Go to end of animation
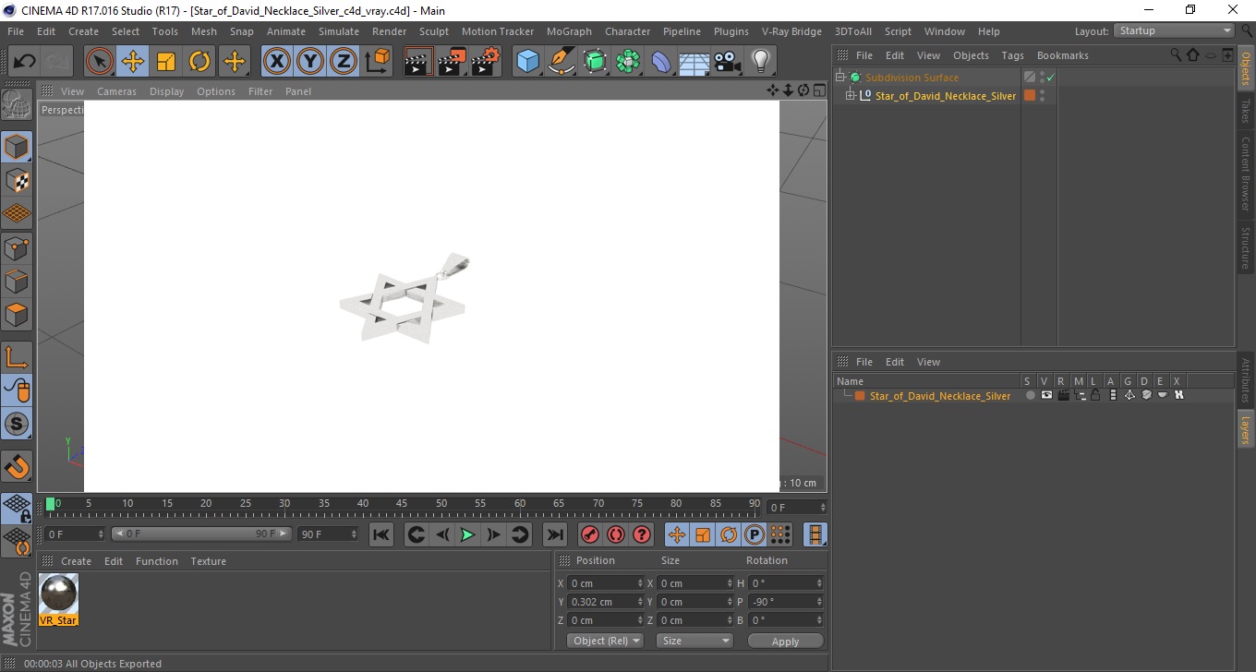The image size is (1256, 672). click(554, 534)
